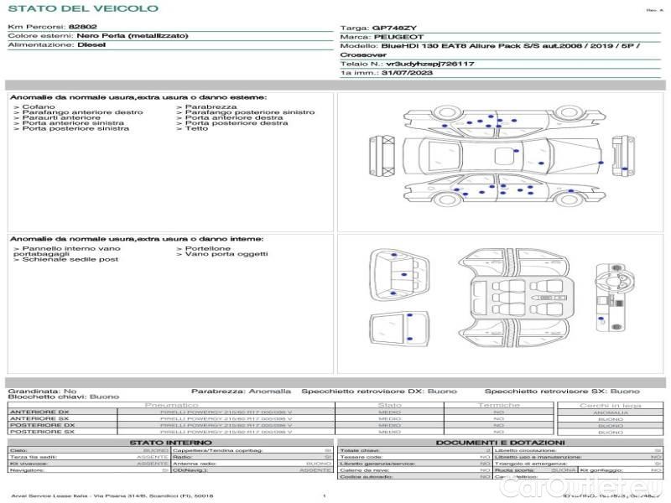Click the DOCUMENTI E DOTAZIONI section header
Viewport: 671px width, 503px height.
[500, 442]
